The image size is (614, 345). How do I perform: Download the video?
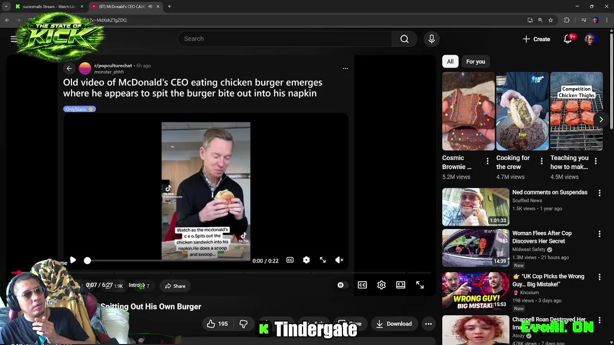point(394,324)
